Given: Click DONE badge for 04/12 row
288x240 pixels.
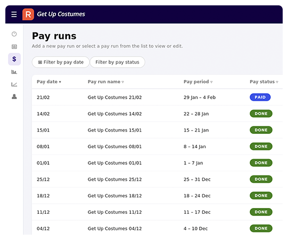Looking at the screenshot, I should 261,228.
